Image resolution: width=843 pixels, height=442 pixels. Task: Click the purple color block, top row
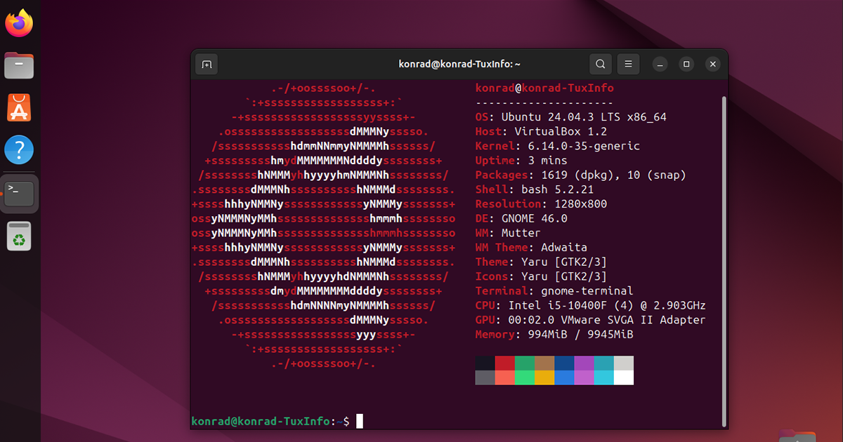click(584, 363)
